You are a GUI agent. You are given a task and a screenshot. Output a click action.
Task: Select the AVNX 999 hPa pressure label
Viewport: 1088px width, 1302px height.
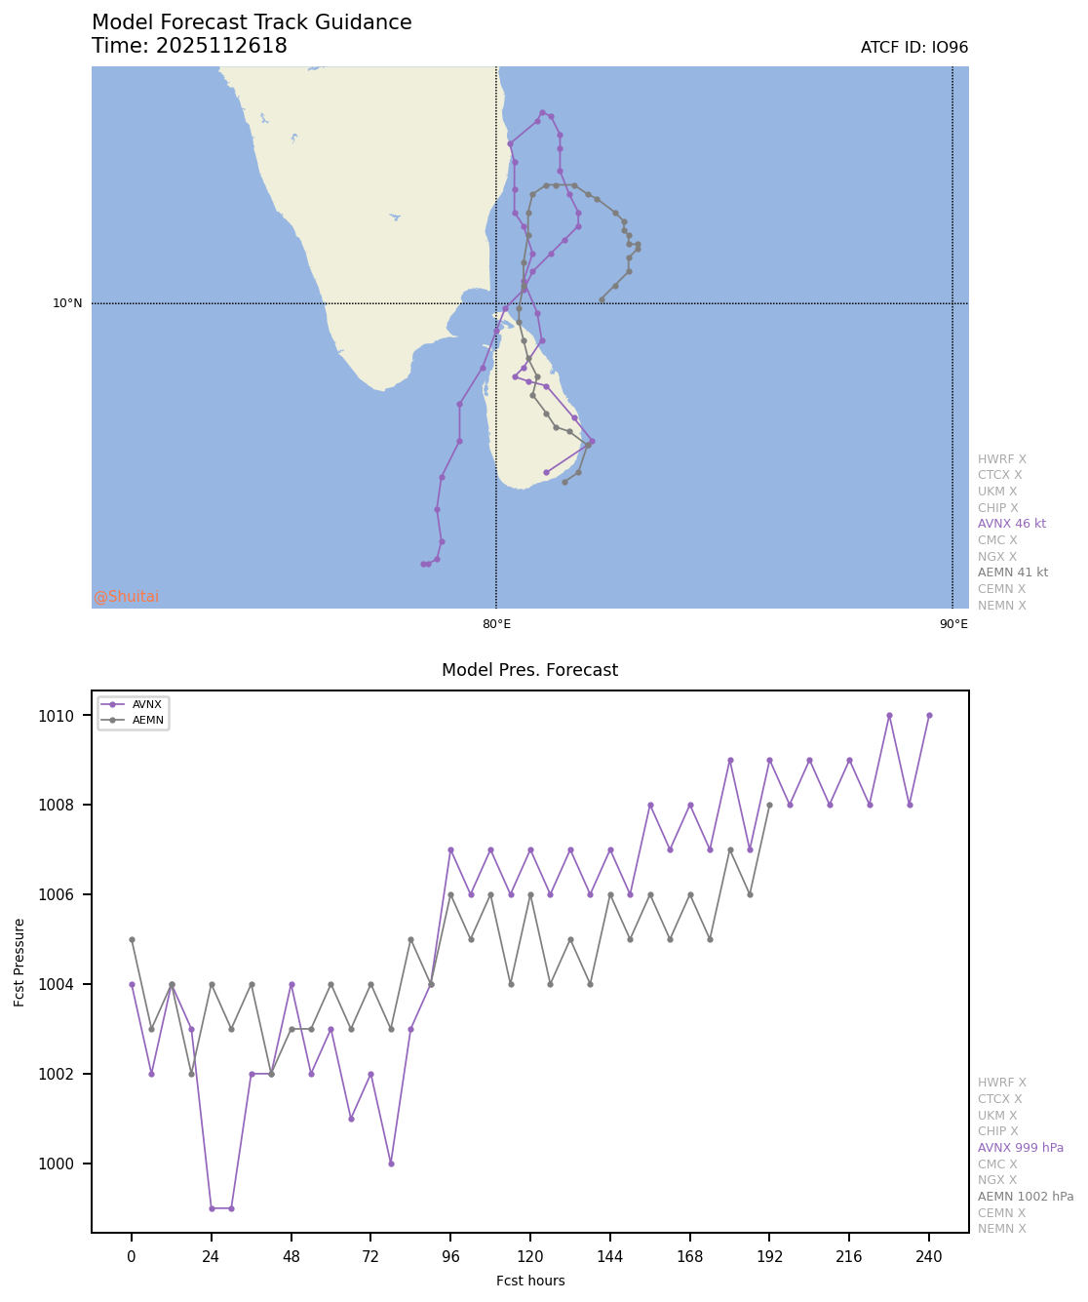(x=1020, y=1148)
